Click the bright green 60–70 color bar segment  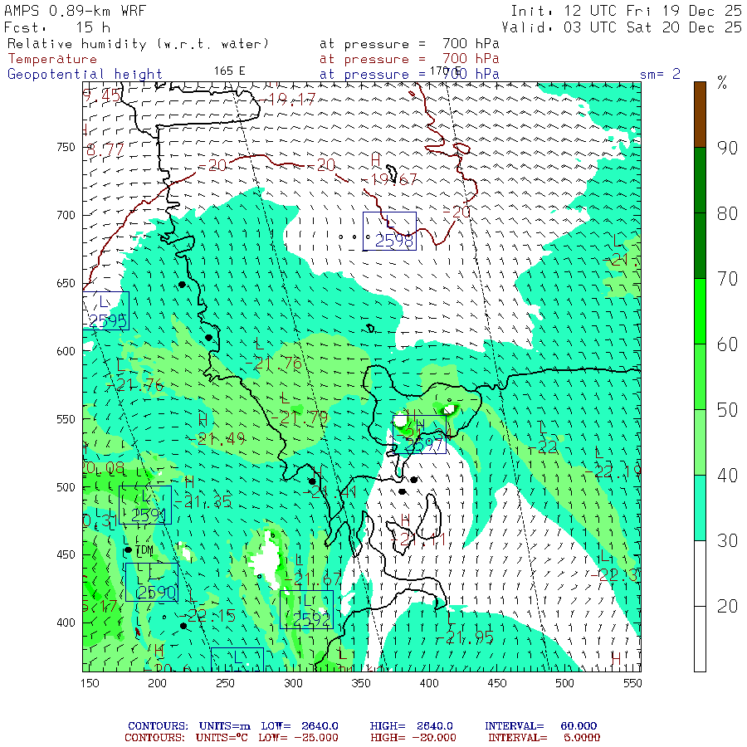tap(700, 311)
